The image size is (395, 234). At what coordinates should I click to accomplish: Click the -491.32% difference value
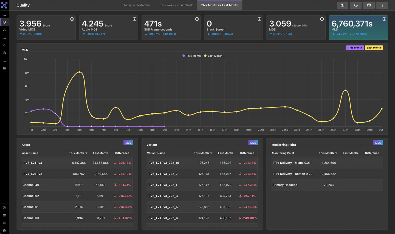click(123, 218)
